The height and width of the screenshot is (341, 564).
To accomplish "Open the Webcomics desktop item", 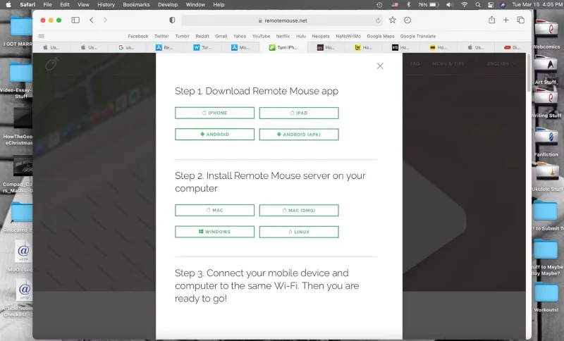I will [x=546, y=34].
